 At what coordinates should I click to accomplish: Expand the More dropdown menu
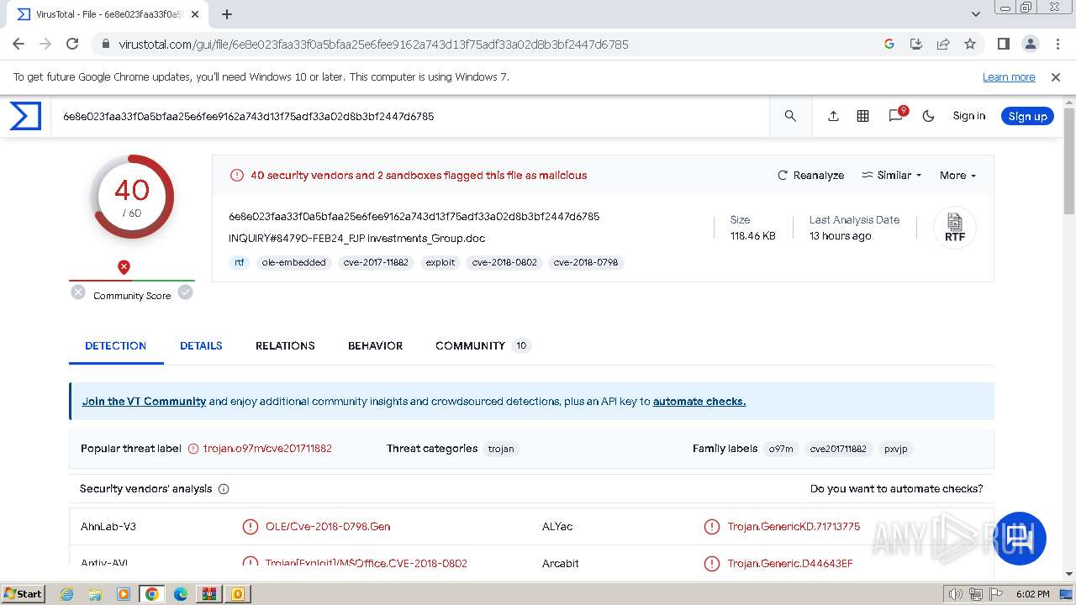pos(957,176)
